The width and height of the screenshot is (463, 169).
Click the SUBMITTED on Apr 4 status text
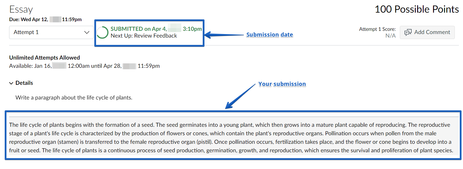pos(156,29)
